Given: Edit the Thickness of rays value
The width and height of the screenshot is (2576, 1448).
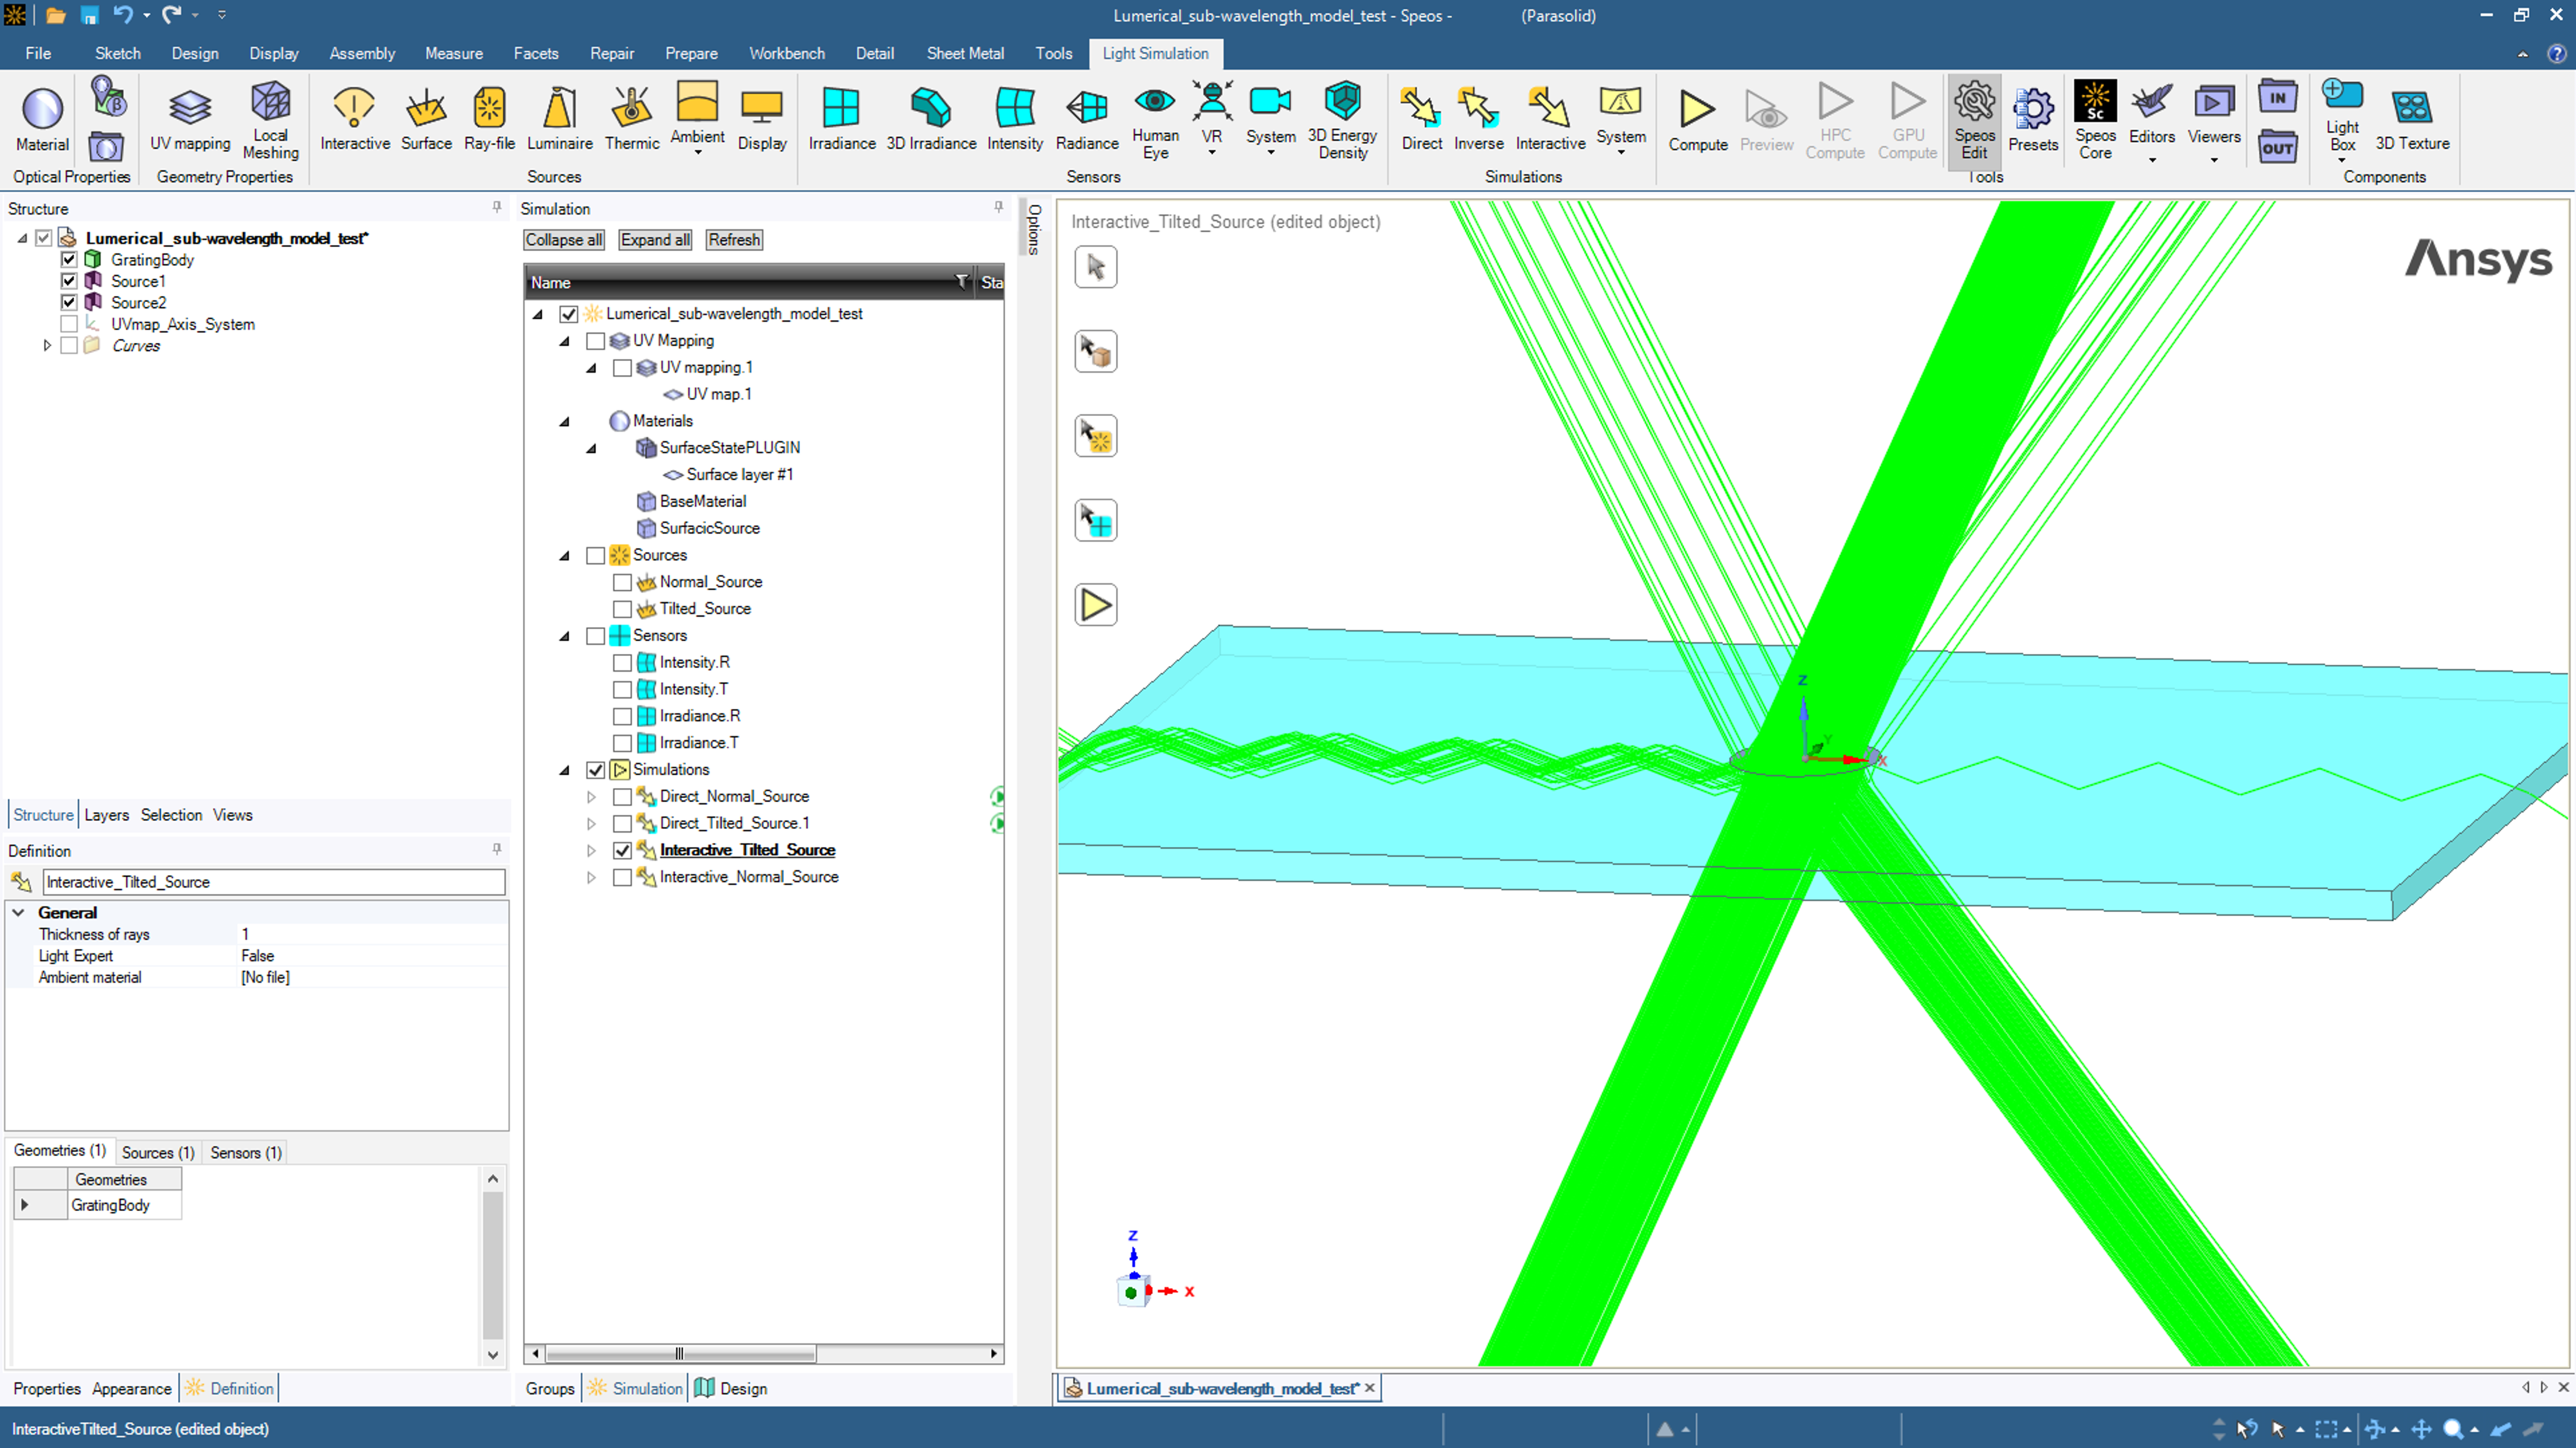Looking at the screenshot, I should click(x=372, y=934).
